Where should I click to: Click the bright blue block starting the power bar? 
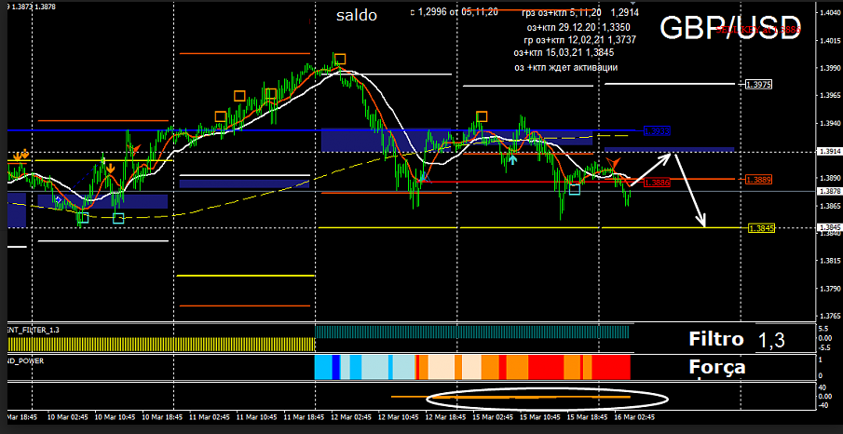coord(324,366)
